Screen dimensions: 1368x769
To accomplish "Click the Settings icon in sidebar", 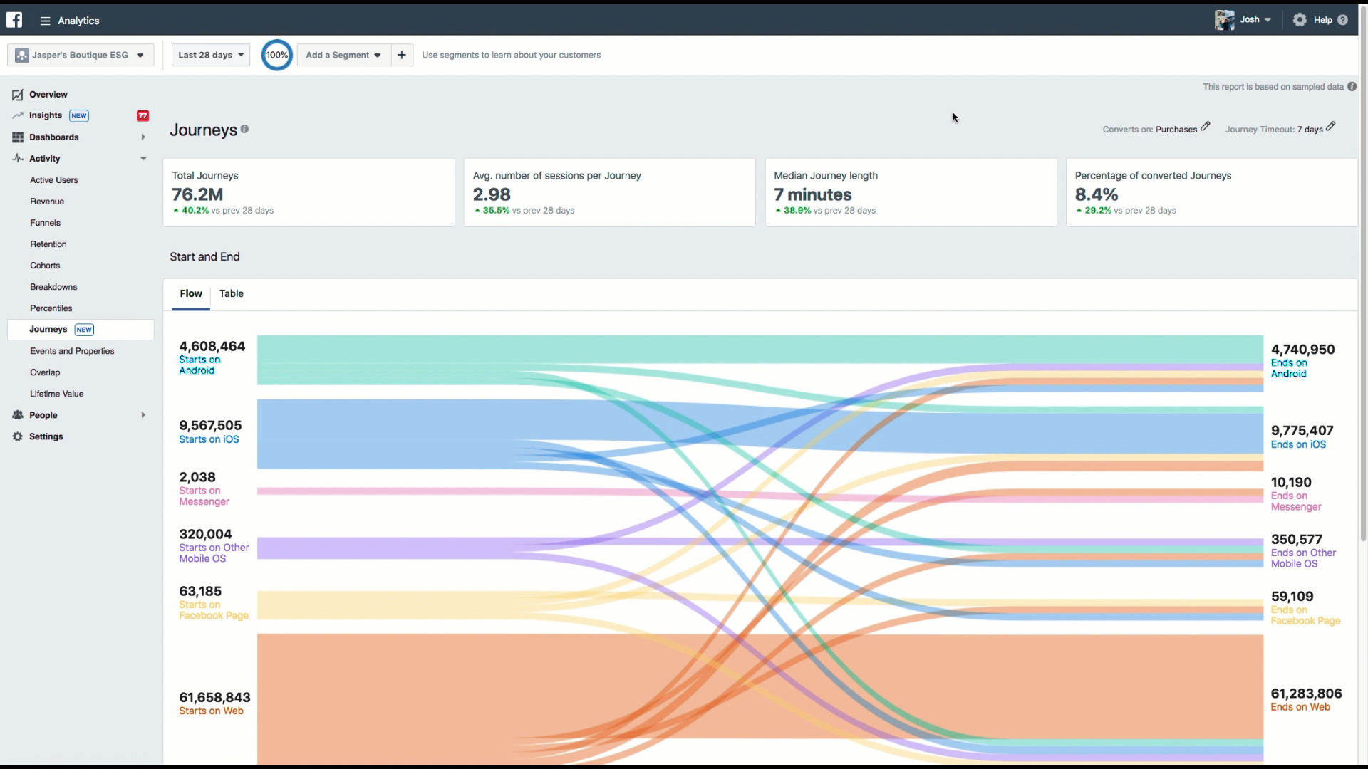I will [17, 436].
